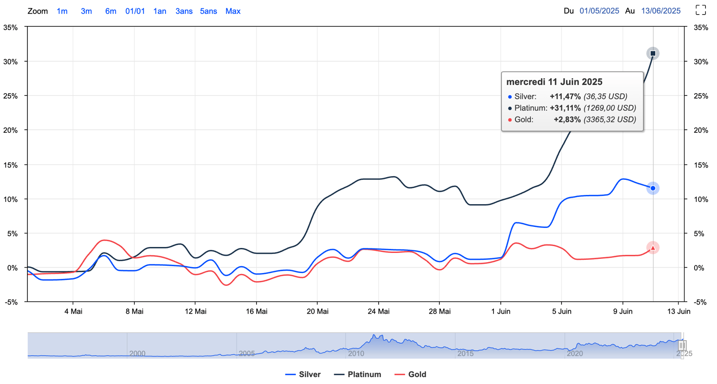Toggle Platinum series visibility in legend
717x384 pixels.
tap(358, 374)
